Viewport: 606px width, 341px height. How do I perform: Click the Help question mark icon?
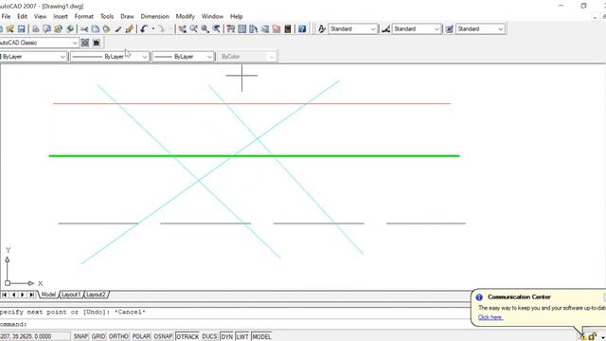[302, 29]
